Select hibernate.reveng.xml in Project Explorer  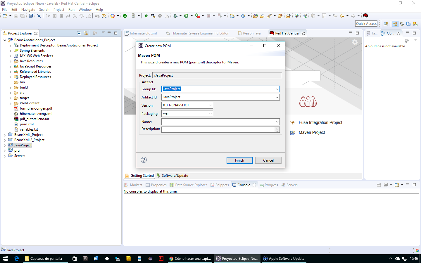36,114
